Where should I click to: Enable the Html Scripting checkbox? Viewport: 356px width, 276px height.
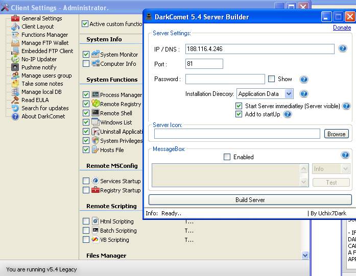click(x=86, y=221)
